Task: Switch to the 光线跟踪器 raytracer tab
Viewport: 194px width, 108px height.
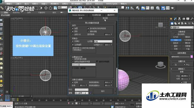Action: (x=96, y=15)
